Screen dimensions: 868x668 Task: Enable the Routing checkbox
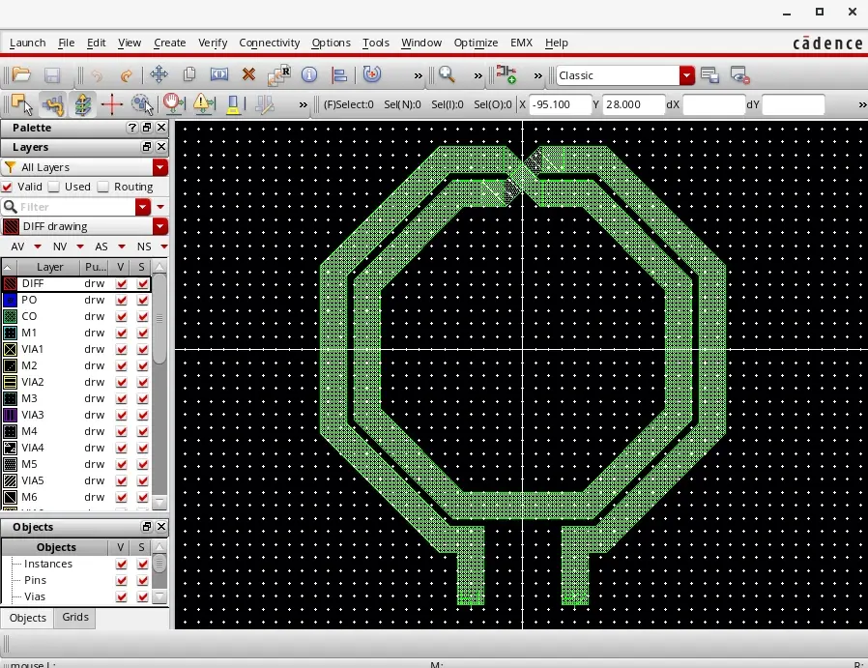tap(103, 188)
